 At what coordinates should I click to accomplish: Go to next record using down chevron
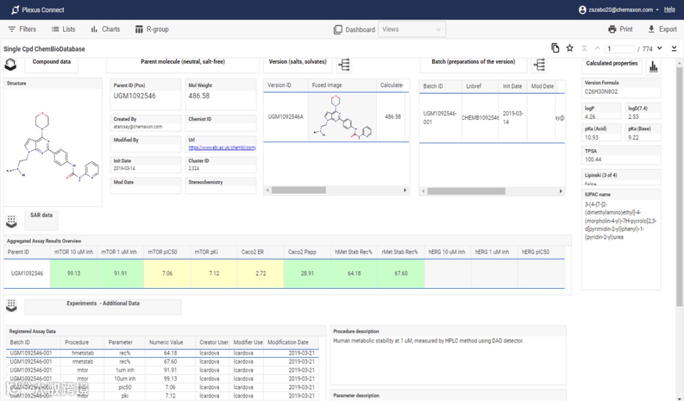pyautogui.click(x=659, y=48)
